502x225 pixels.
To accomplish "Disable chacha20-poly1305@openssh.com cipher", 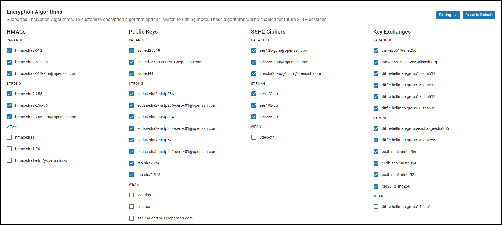I will 254,74.
